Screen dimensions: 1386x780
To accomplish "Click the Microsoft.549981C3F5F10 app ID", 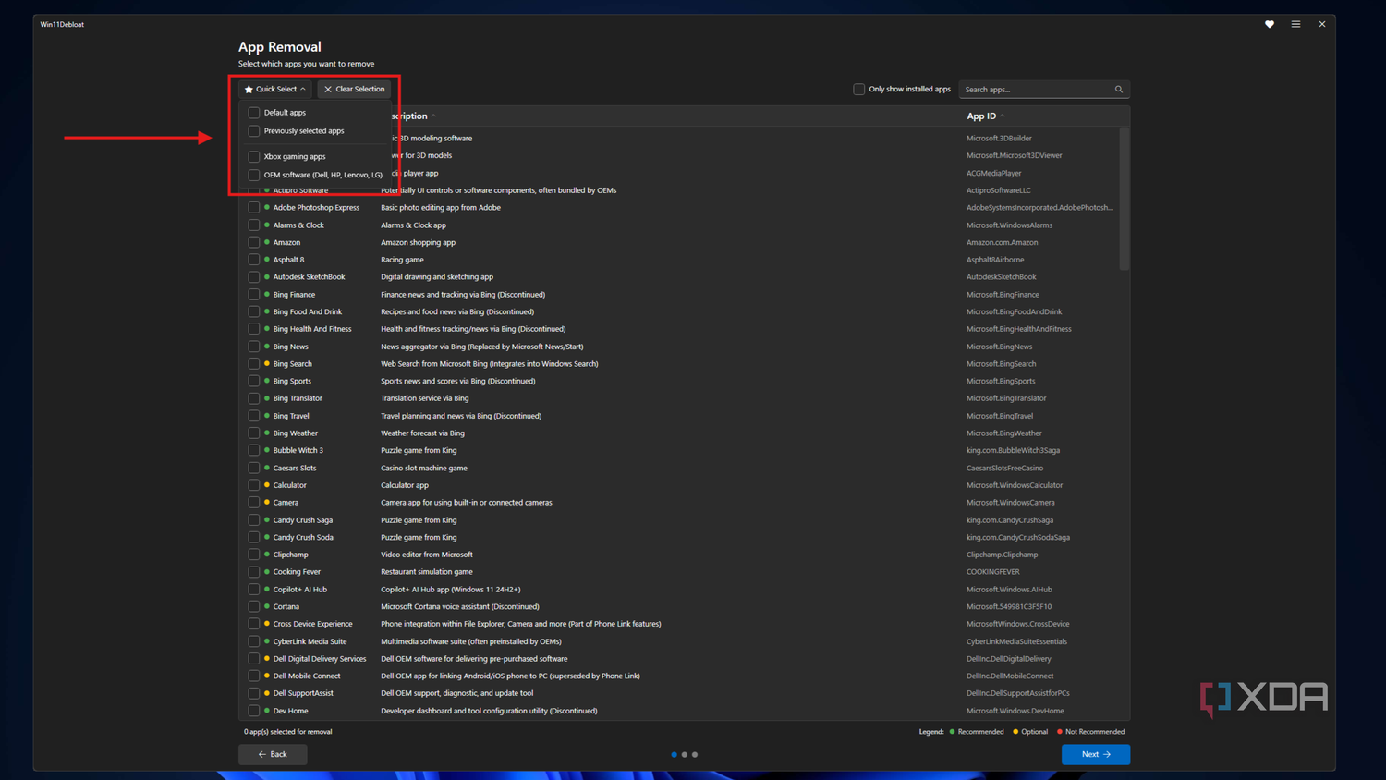I will [x=1009, y=607].
